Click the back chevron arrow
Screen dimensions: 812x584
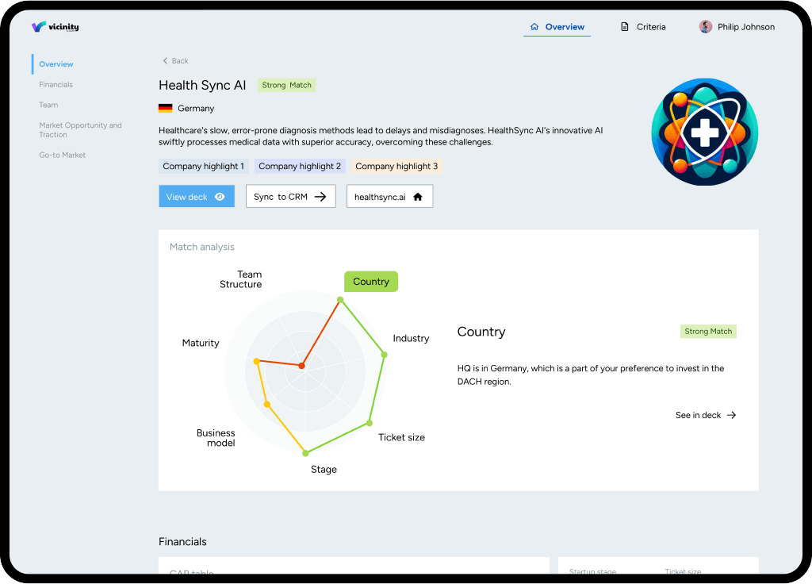[x=165, y=61]
